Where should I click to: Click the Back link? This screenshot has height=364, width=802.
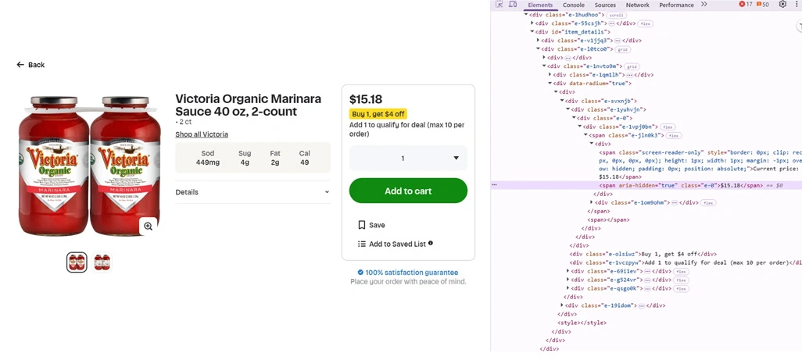(x=30, y=65)
